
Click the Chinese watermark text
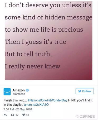(x=87, y=117)
